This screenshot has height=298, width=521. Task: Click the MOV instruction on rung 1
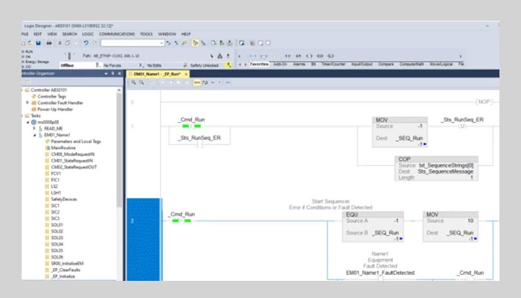click(400, 132)
